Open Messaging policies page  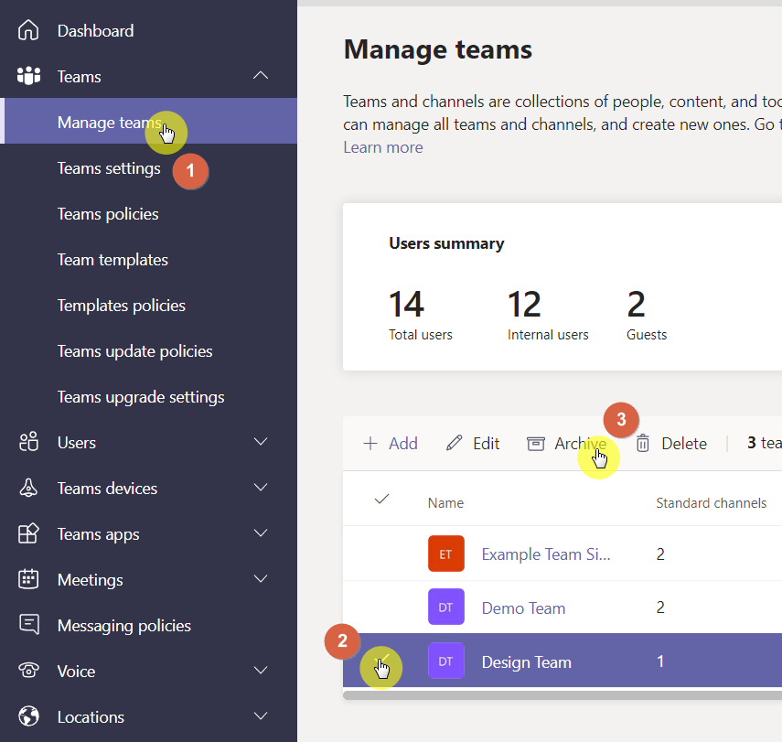124,626
